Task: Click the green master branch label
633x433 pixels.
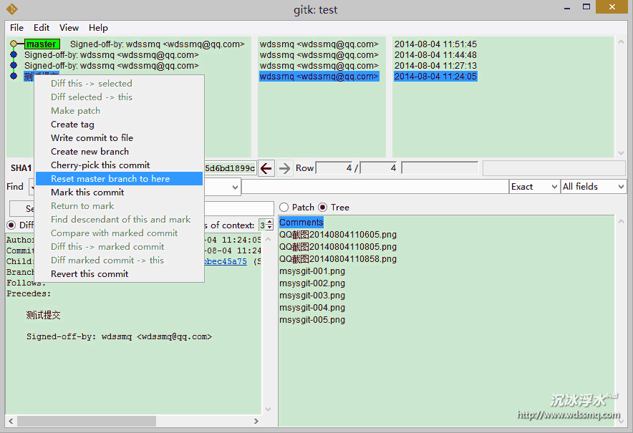Action: pyautogui.click(x=42, y=44)
